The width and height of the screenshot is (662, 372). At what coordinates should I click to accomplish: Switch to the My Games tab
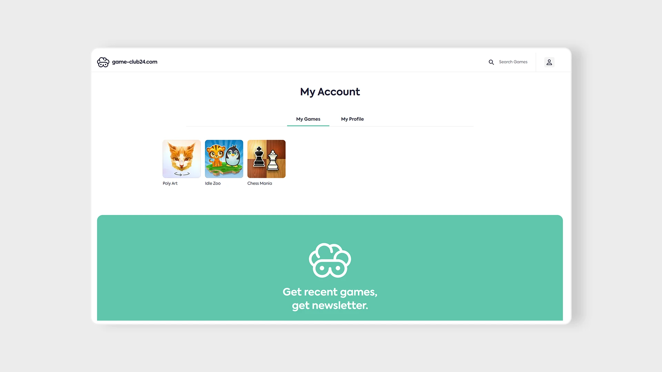click(x=308, y=119)
